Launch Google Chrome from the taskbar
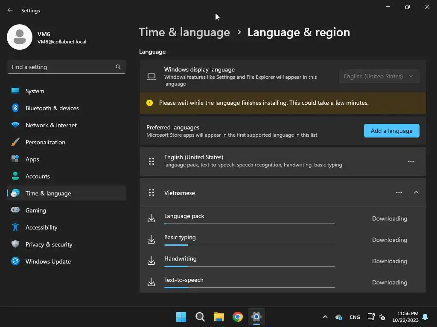The image size is (437, 327). coord(238,317)
